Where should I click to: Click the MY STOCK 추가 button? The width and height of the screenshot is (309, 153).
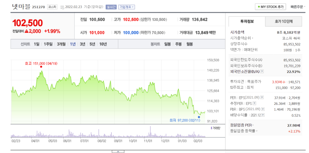270,7
